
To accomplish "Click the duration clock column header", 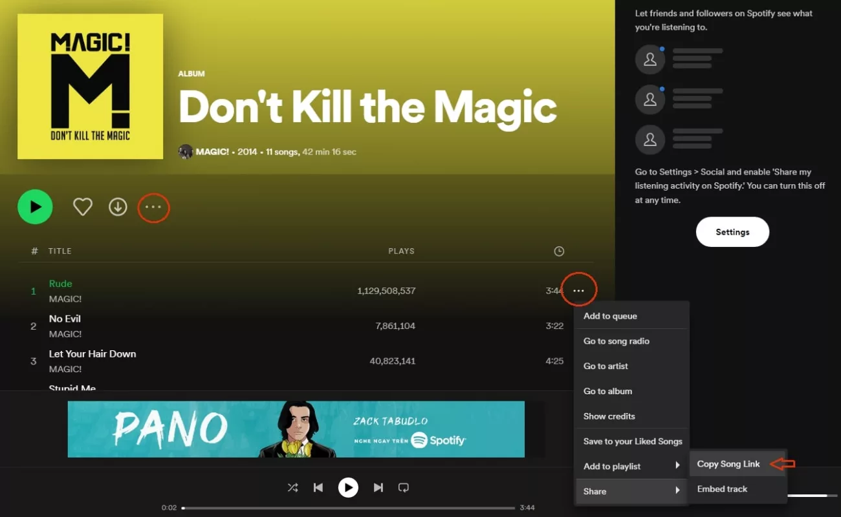I will [559, 251].
